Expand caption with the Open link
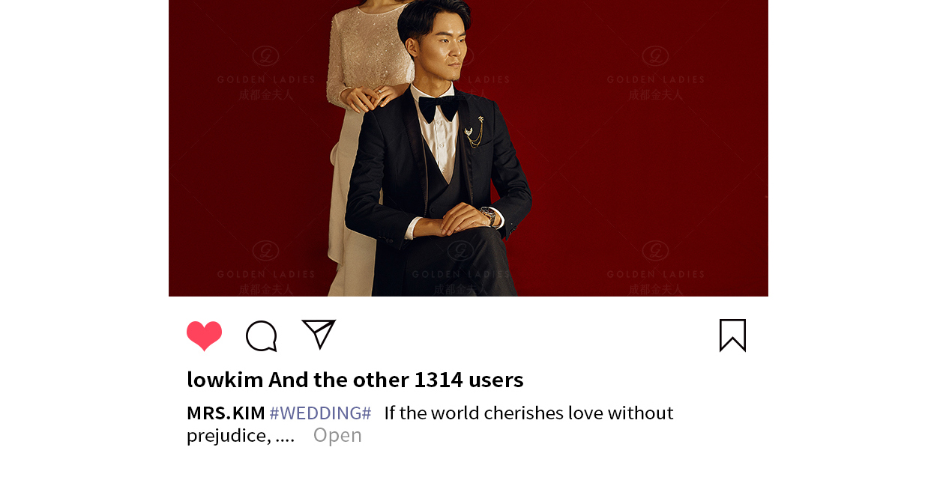Viewport: 937px width, 483px height. coord(337,435)
